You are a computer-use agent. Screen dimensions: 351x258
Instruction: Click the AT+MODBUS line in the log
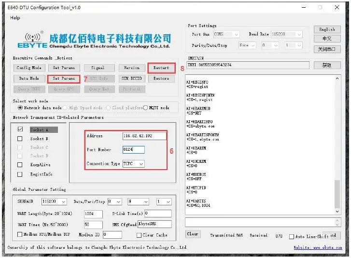point(196,174)
